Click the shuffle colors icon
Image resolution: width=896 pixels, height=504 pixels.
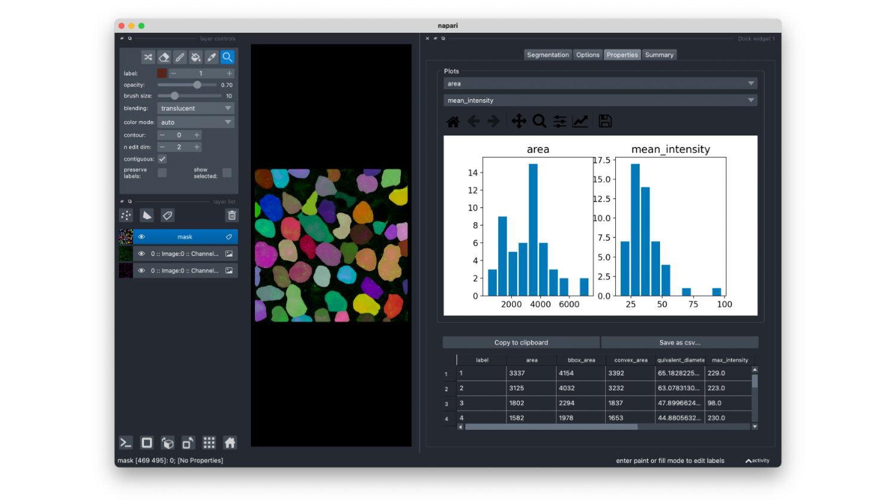pos(148,57)
